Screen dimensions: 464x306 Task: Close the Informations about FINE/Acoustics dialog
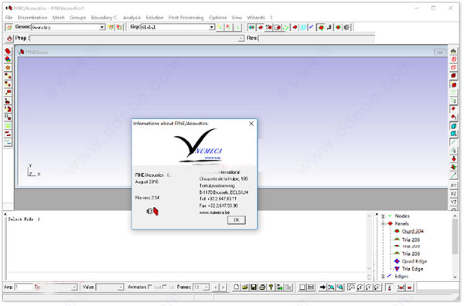tap(251, 124)
